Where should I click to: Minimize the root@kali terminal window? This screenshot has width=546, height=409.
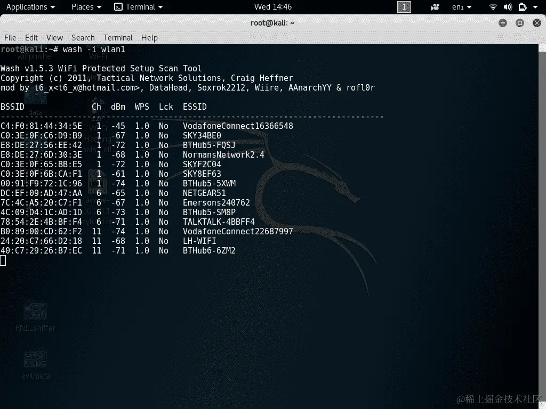pyautogui.click(x=502, y=23)
